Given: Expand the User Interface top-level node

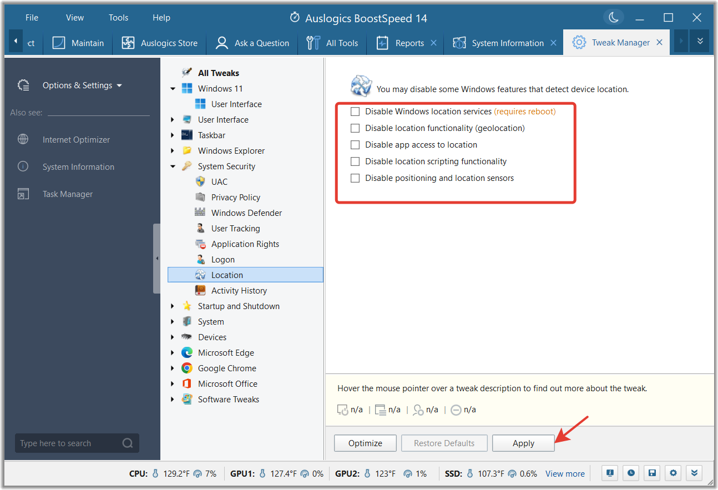Looking at the screenshot, I should [173, 120].
